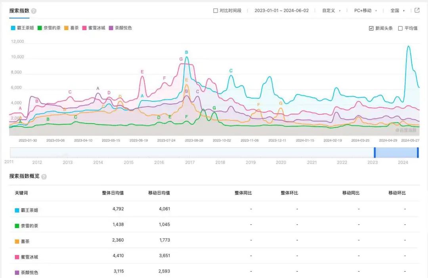
Task: Click pink news marker G near peak
Action: point(181,59)
